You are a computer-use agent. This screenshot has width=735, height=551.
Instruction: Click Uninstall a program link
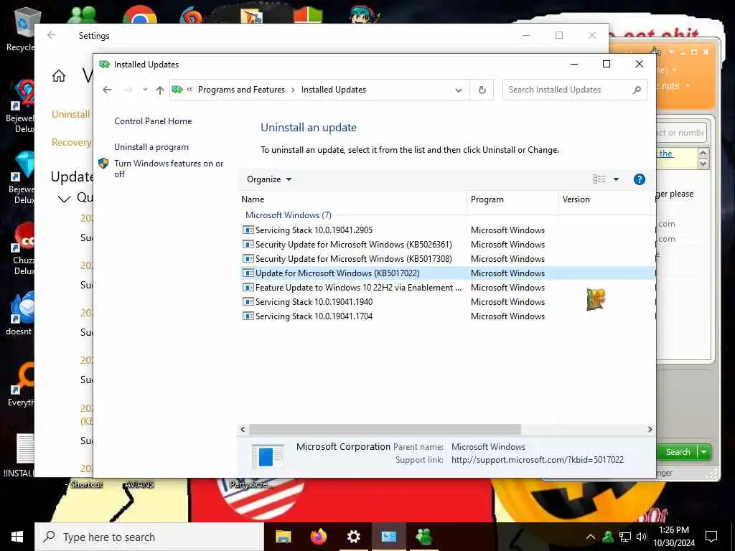coord(151,147)
